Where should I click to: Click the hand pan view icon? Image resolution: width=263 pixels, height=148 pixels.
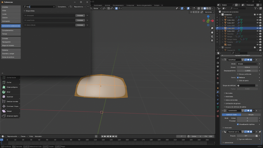(x=212, y=32)
